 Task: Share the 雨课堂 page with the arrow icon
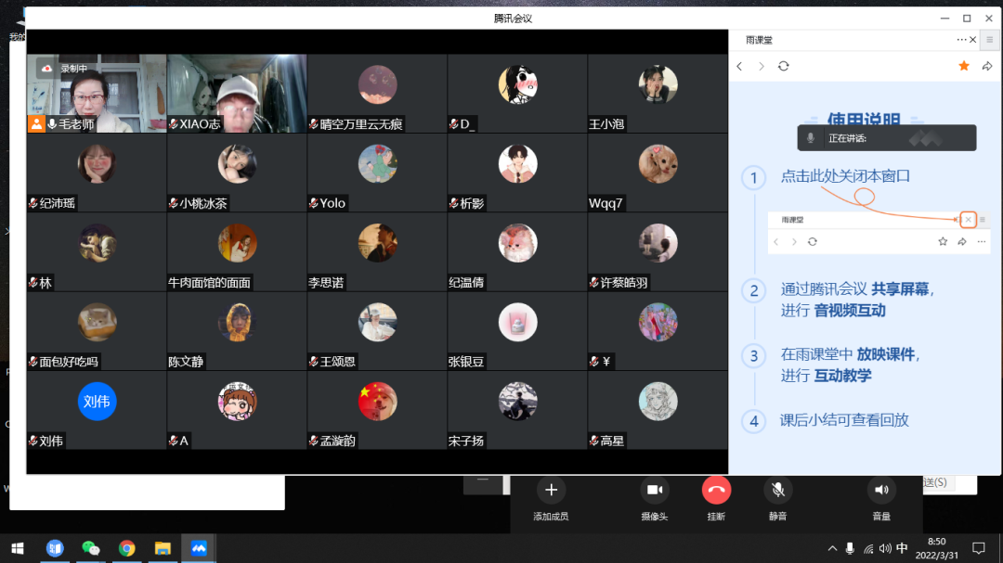pyautogui.click(x=987, y=66)
